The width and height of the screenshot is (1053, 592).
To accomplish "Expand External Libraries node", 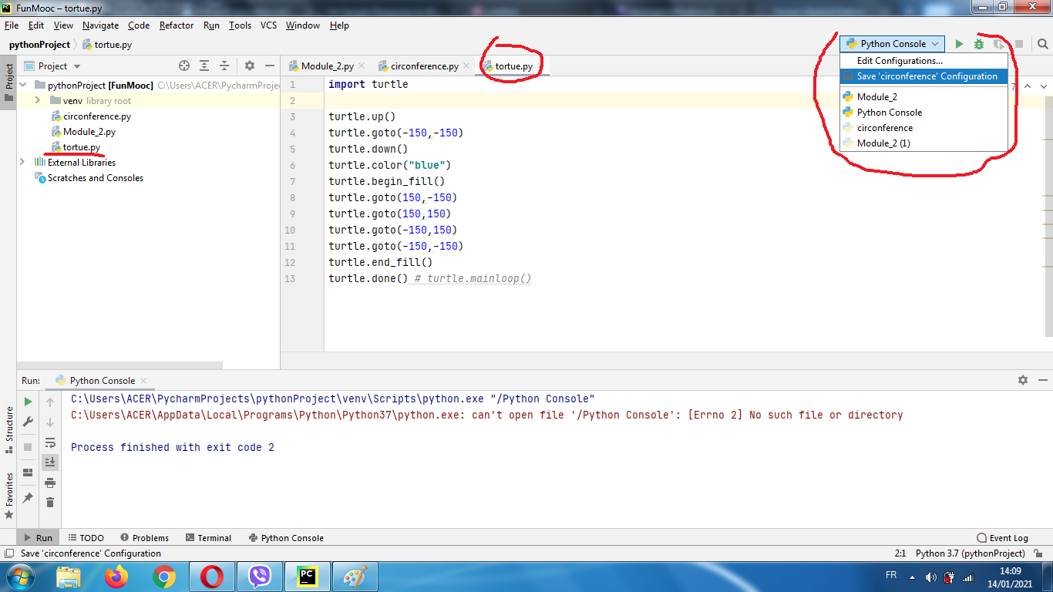I will coord(22,163).
